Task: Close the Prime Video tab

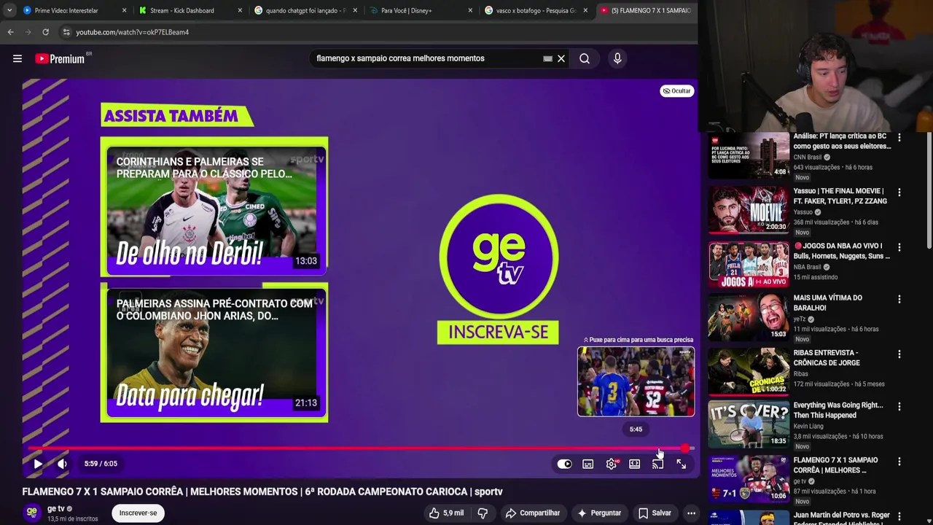Action: 124,10
